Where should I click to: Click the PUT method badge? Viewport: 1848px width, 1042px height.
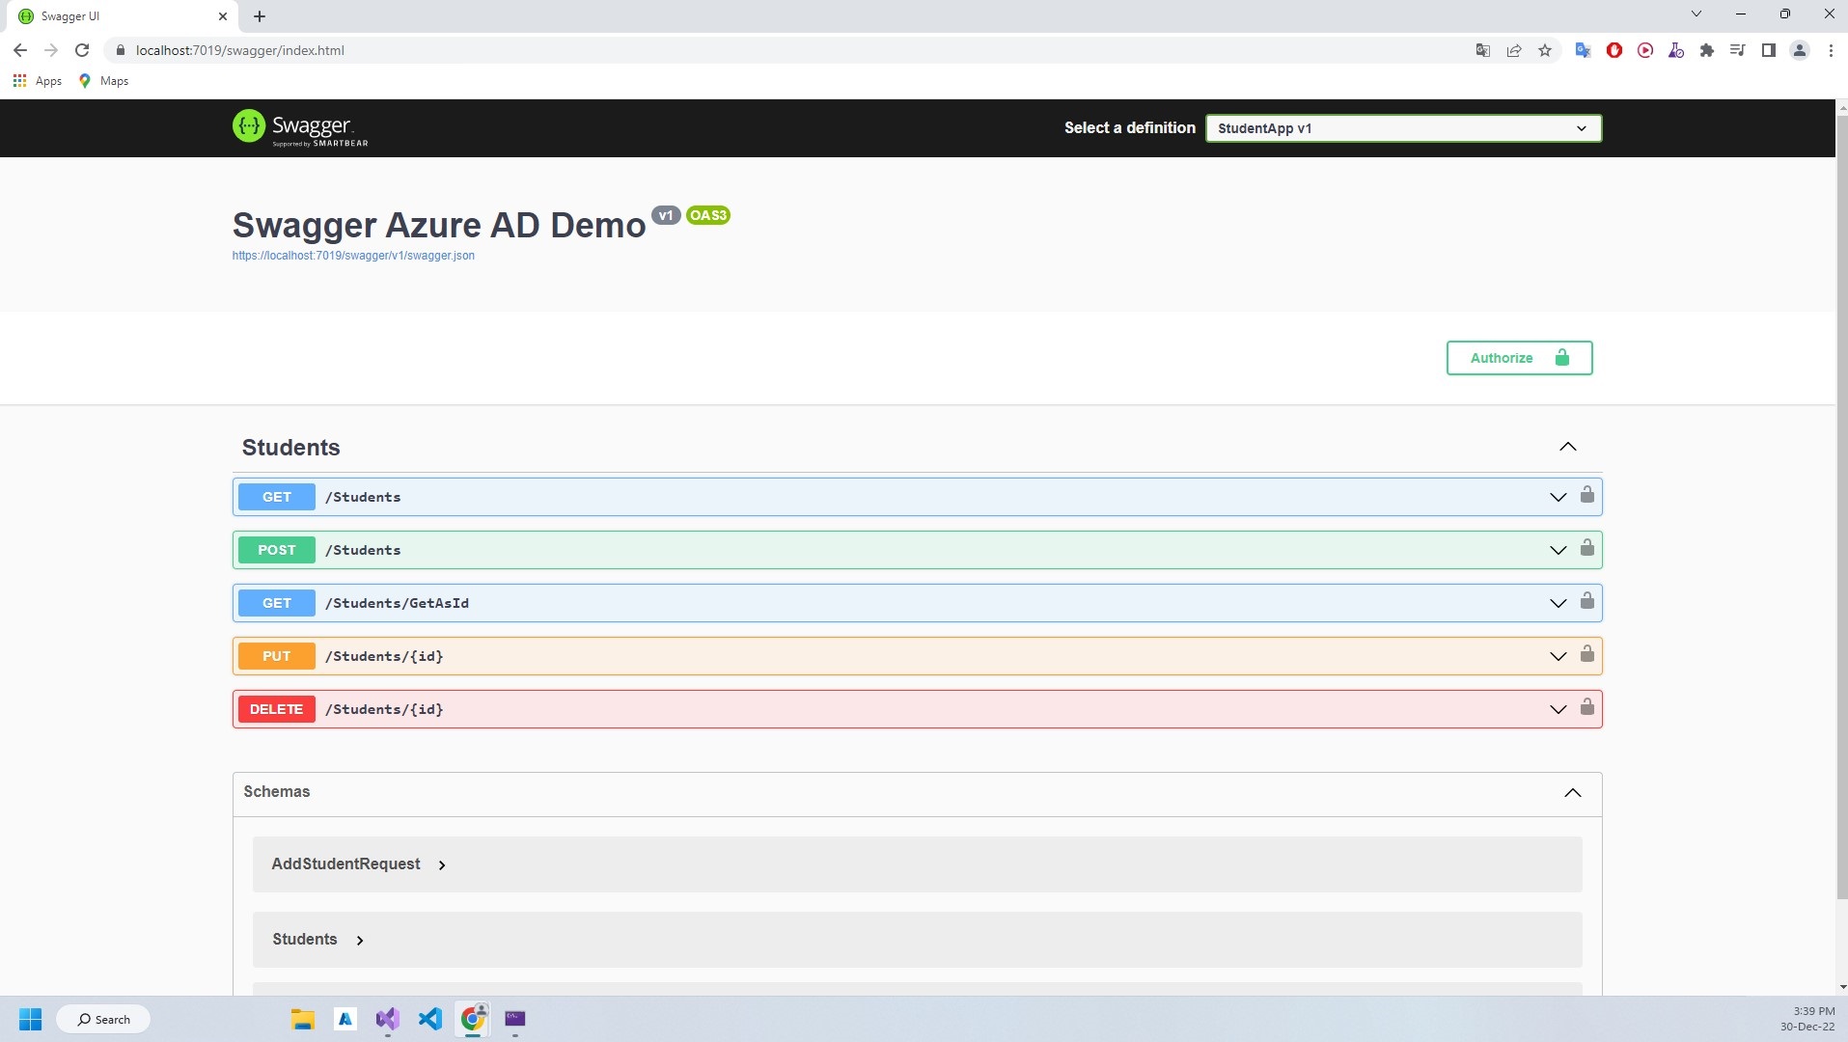click(276, 656)
